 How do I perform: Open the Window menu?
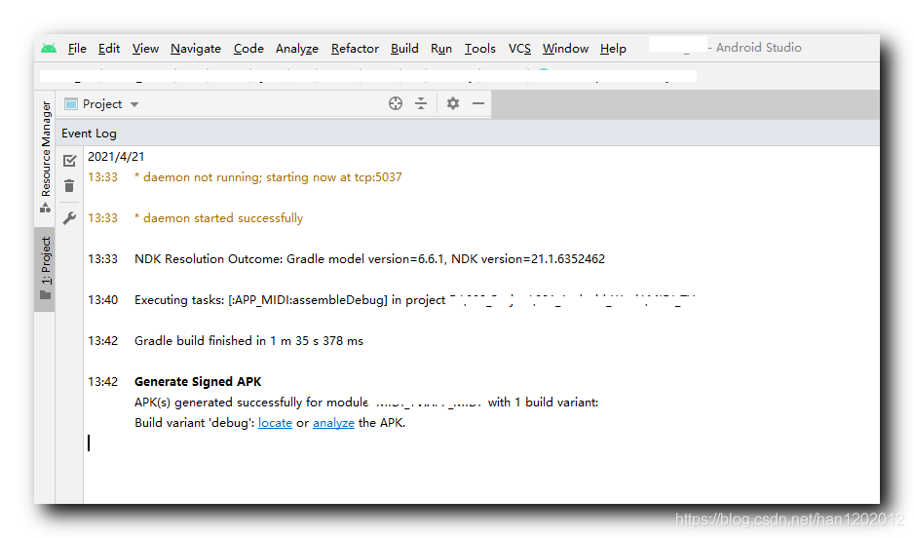pyautogui.click(x=565, y=49)
